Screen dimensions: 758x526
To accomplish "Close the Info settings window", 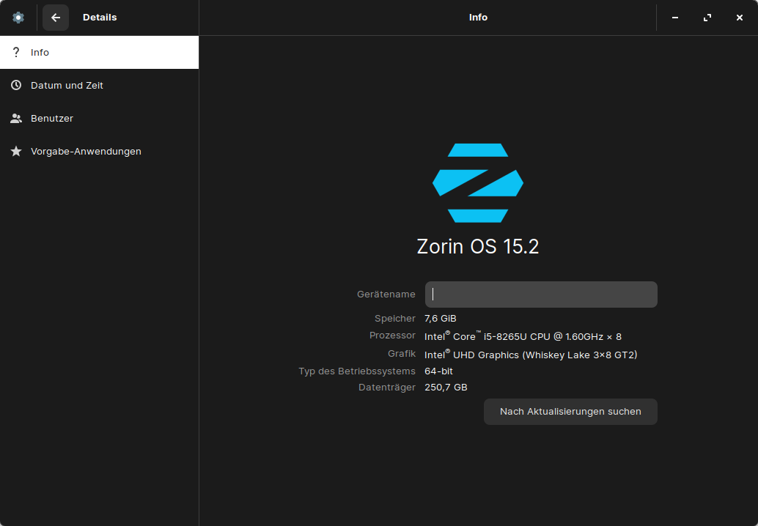I will [x=740, y=18].
